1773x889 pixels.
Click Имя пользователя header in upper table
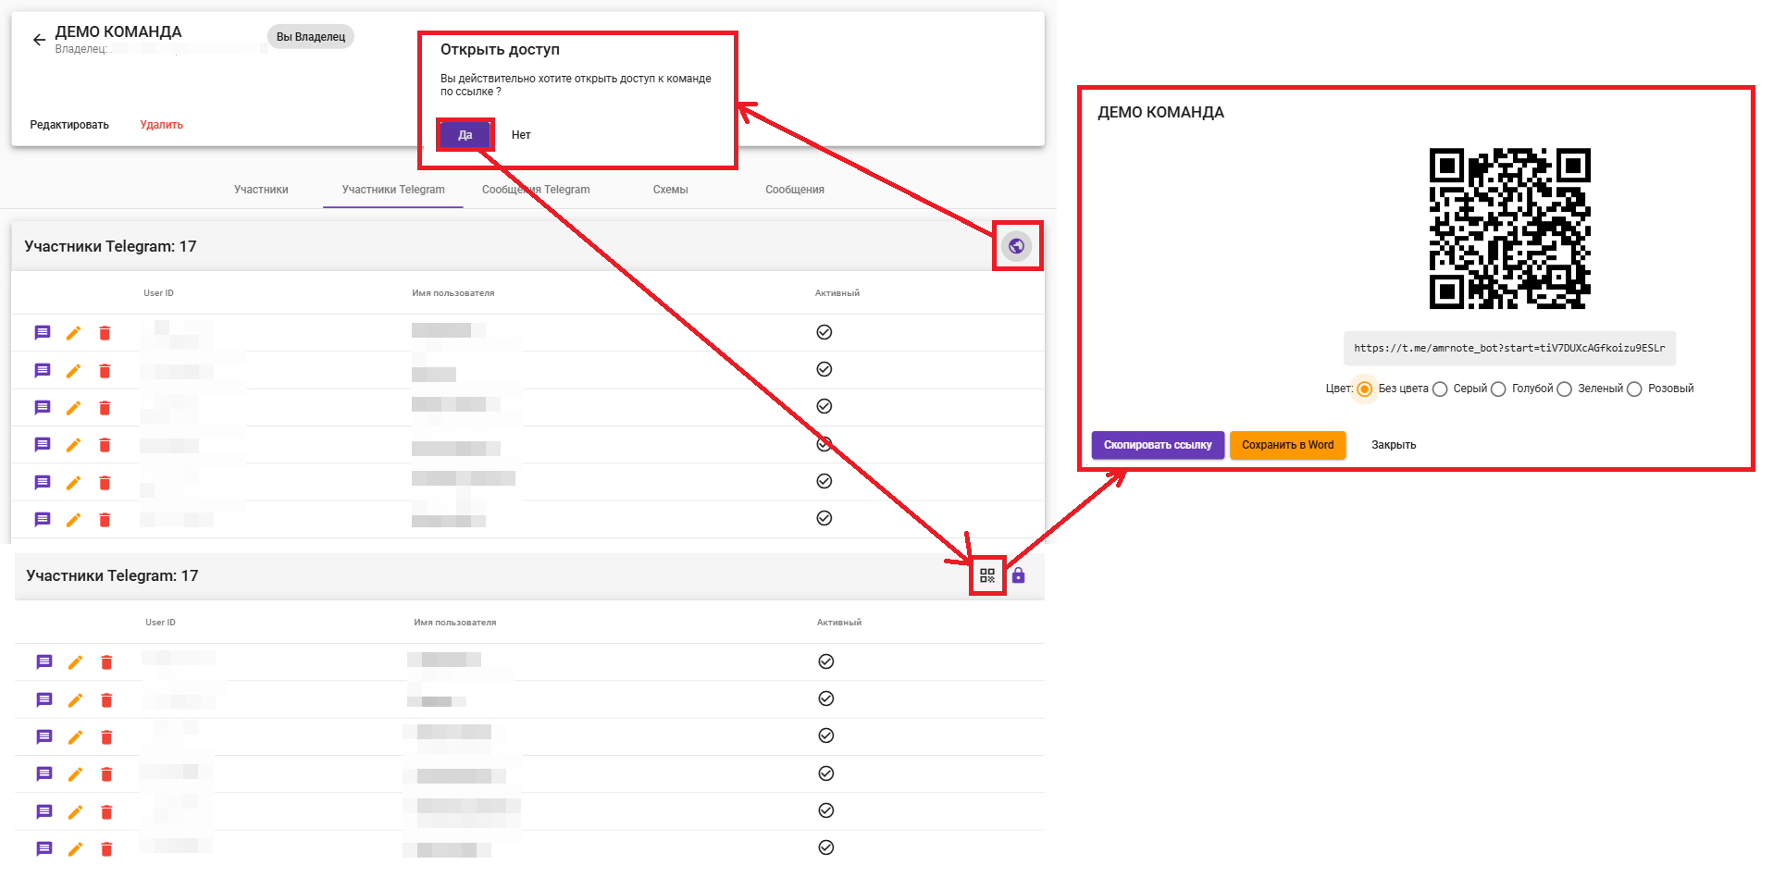[453, 293]
